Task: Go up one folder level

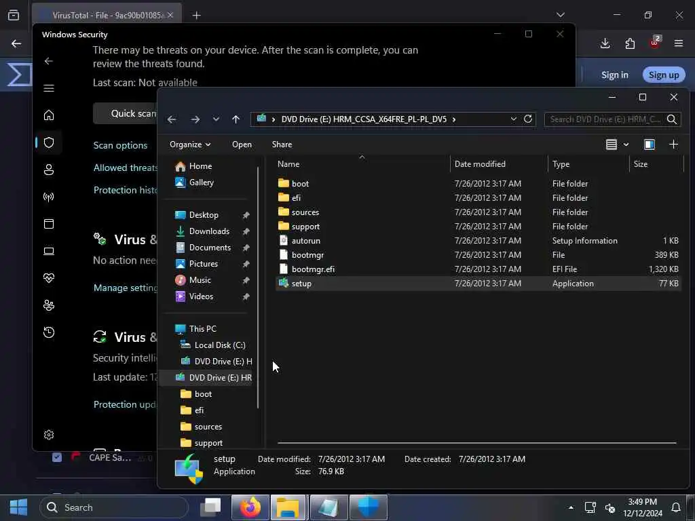Action: 236,119
